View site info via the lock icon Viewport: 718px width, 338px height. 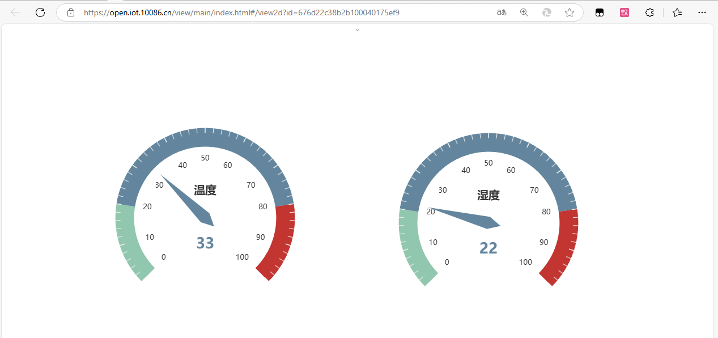click(71, 12)
